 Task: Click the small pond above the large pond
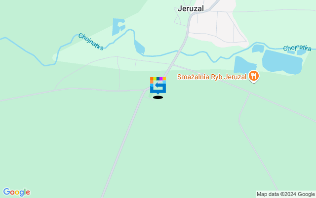tap(258, 49)
